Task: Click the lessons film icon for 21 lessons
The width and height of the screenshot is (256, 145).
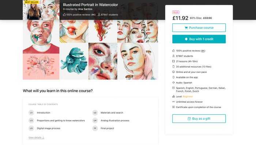Action: (173, 61)
